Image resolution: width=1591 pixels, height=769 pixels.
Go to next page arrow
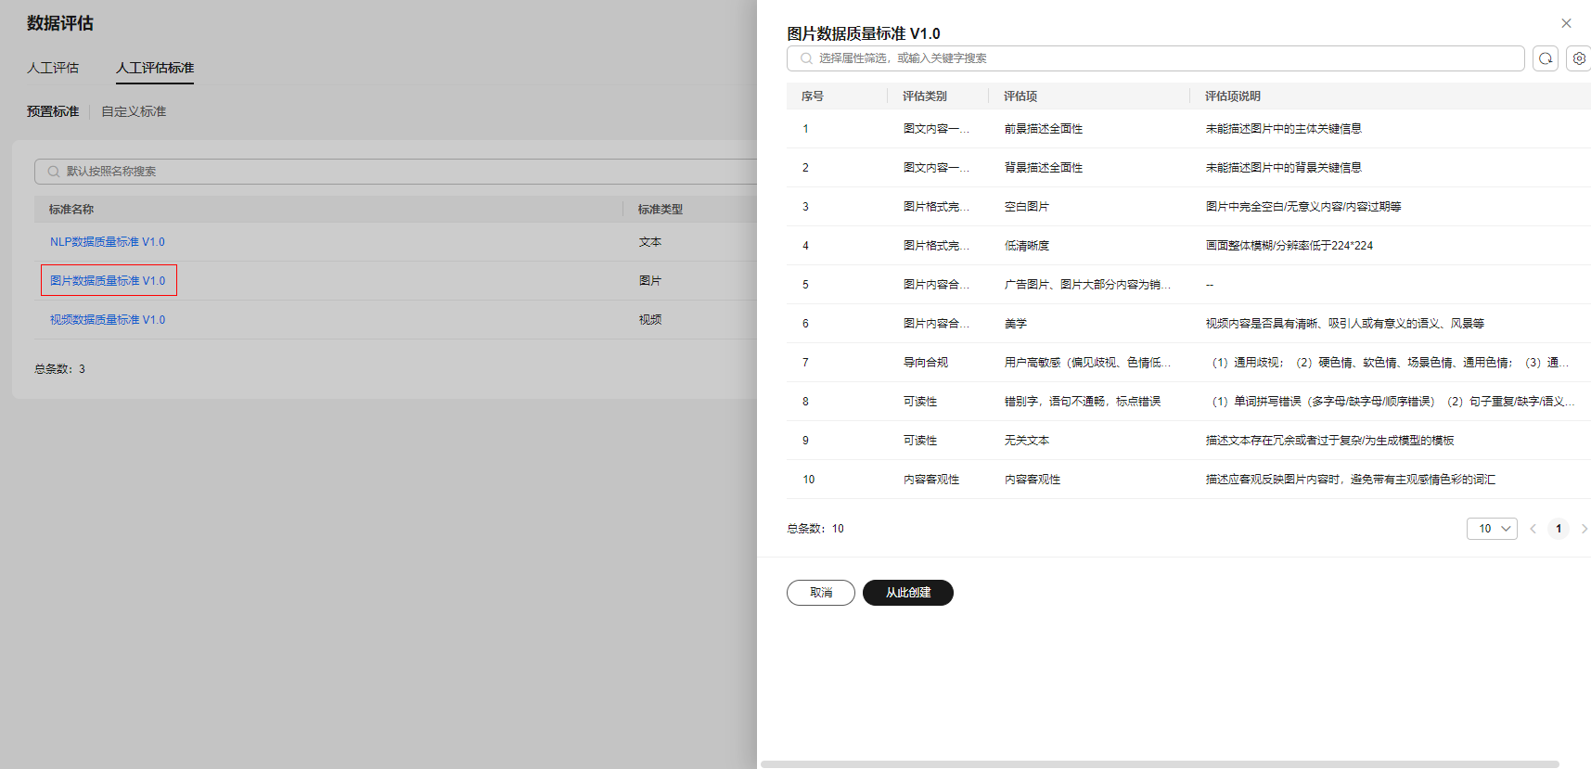coord(1584,529)
